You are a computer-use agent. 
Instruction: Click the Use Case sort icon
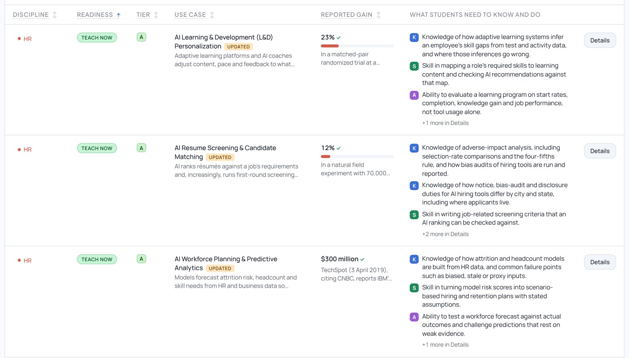(x=212, y=15)
